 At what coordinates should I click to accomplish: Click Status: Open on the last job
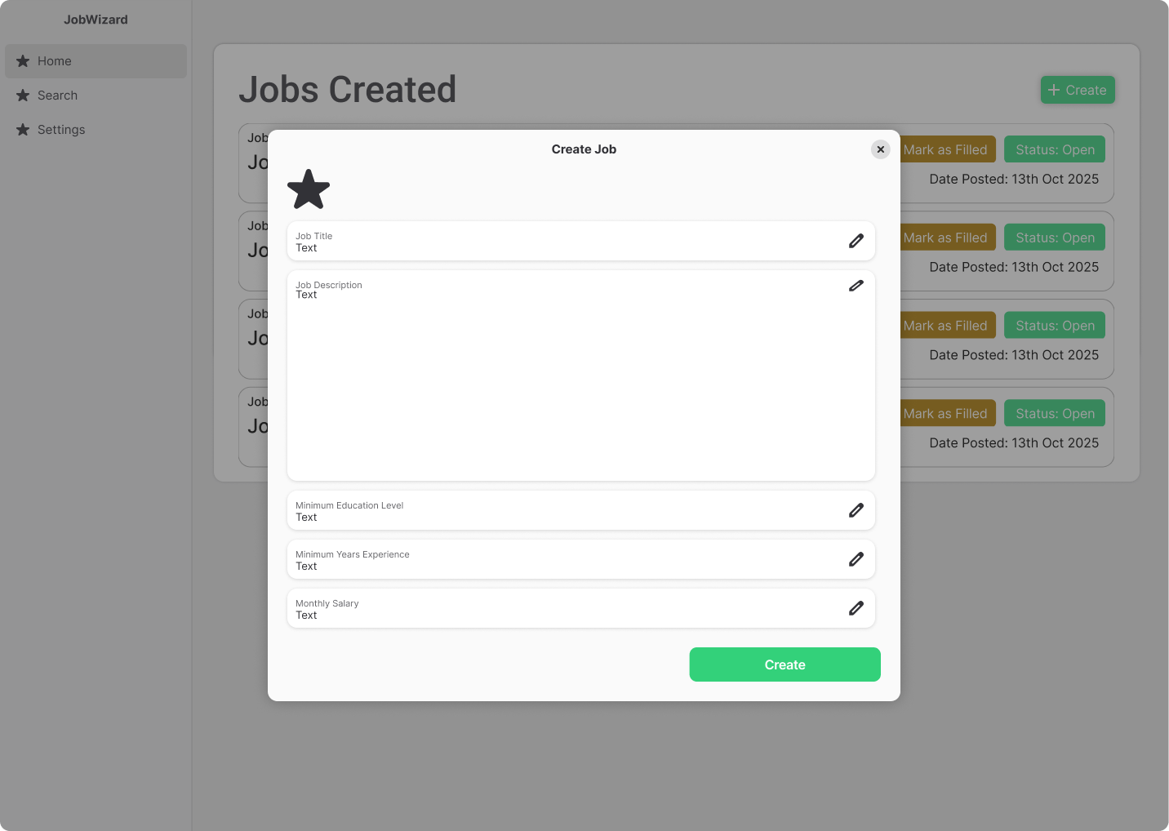click(x=1054, y=414)
